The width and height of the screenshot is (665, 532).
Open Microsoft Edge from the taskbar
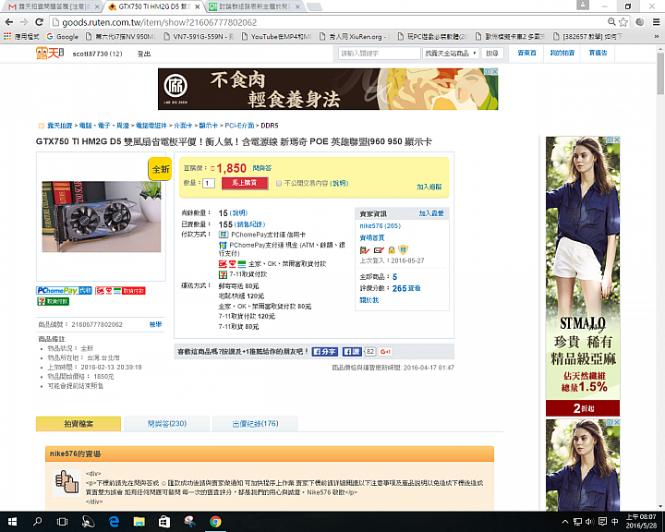114,522
